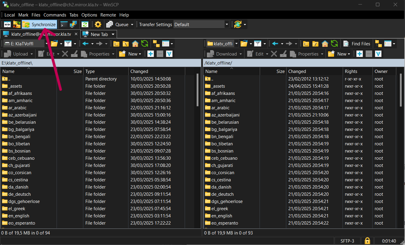The image size is (405, 245).
Task: Expand the New Tab dropdown arrow
Action: click(x=113, y=34)
